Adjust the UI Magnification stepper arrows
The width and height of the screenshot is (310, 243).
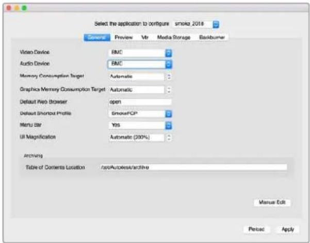[x=169, y=137]
